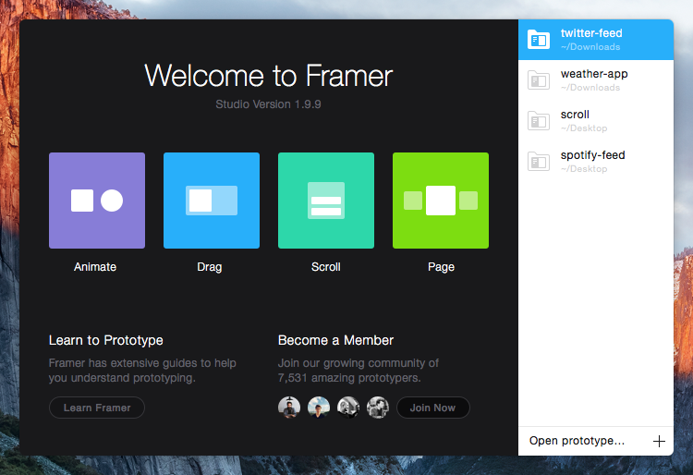The width and height of the screenshot is (693, 475).
Task: Click the fourth member avatar
Action: tap(378, 408)
